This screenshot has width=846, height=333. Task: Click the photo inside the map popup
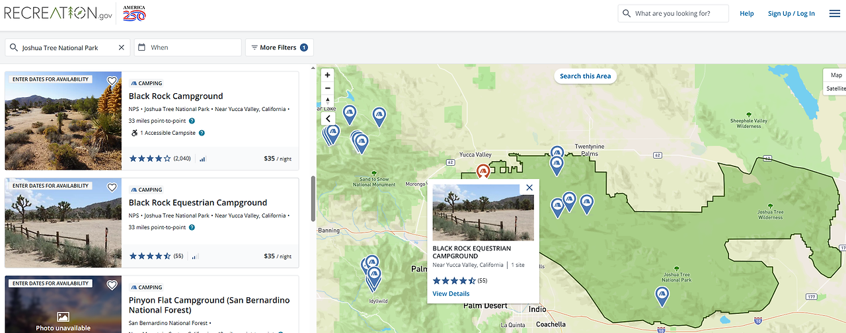(483, 212)
